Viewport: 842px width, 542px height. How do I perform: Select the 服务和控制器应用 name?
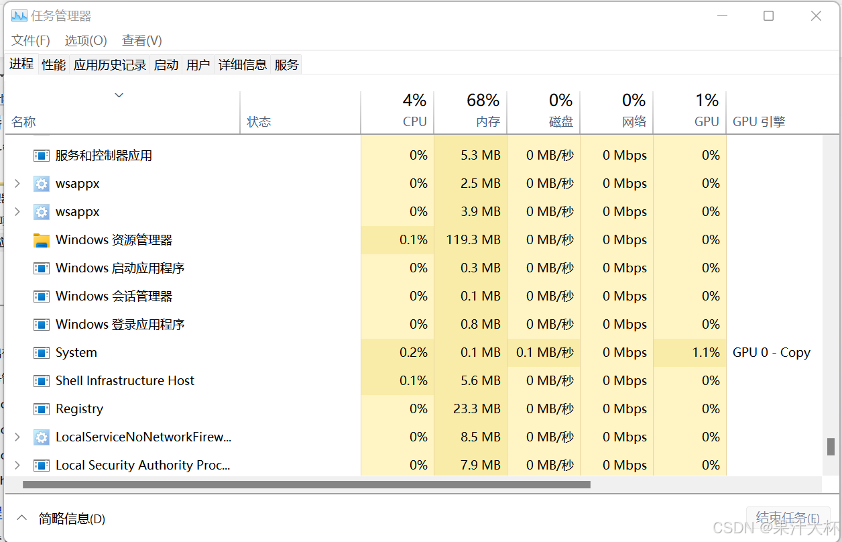[104, 156]
